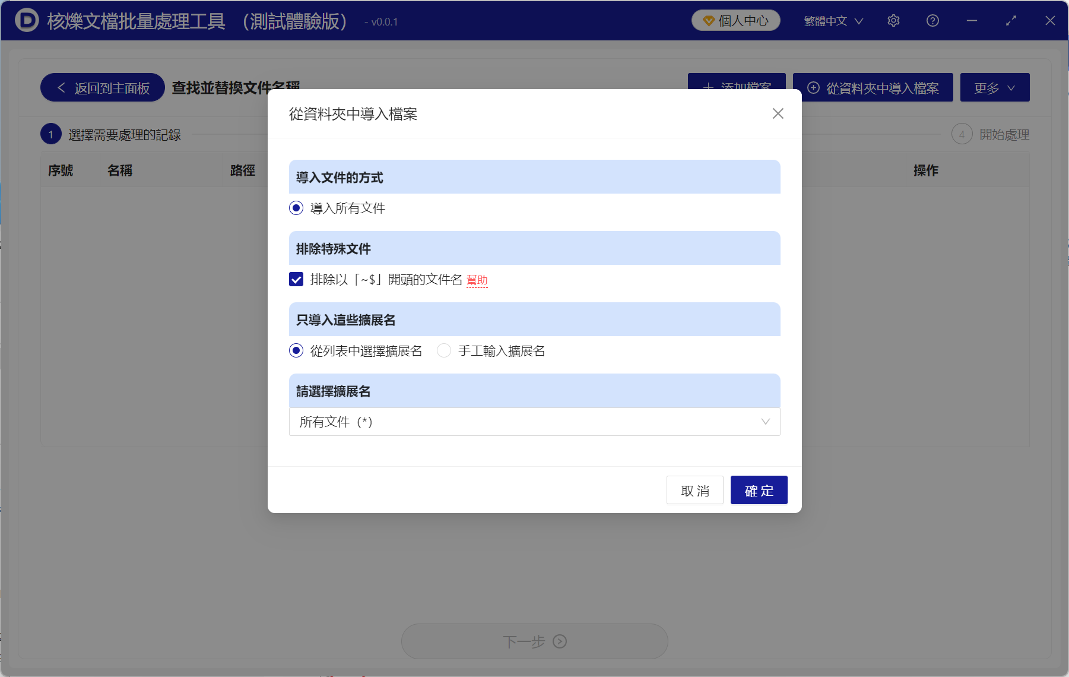The image size is (1069, 677).
Task: Expand the 更多 dropdown menu
Action: point(995,88)
